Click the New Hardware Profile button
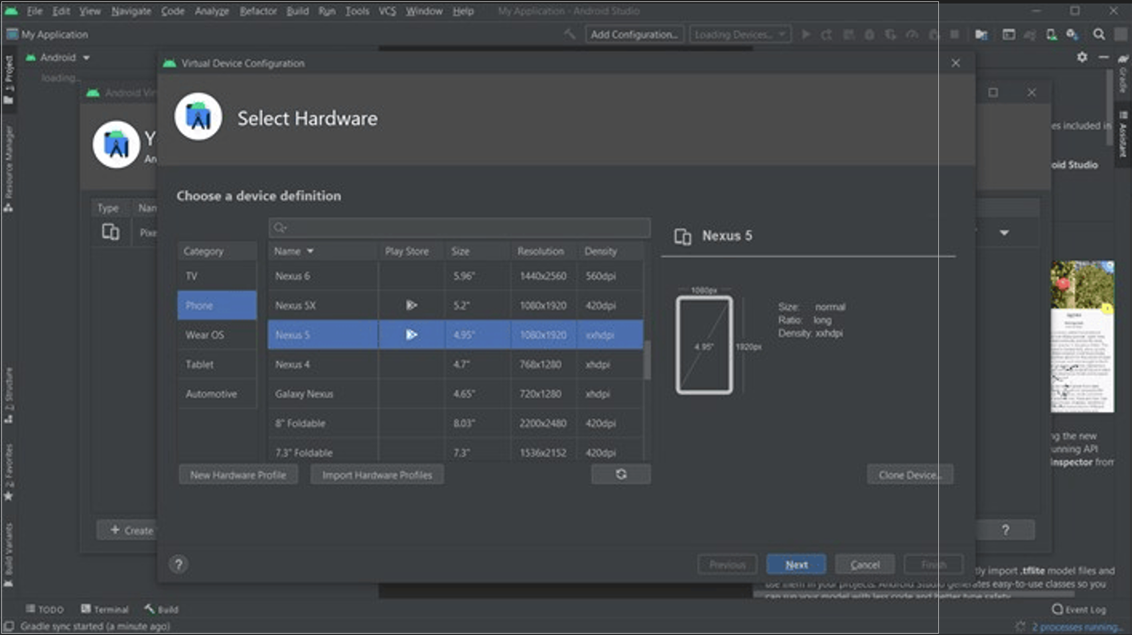The image size is (1132, 635). 238,475
